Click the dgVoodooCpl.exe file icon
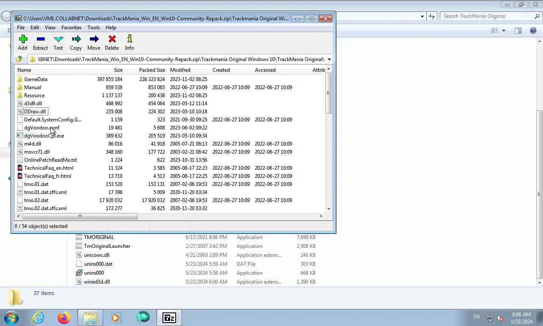The width and height of the screenshot is (543, 326). point(20,135)
